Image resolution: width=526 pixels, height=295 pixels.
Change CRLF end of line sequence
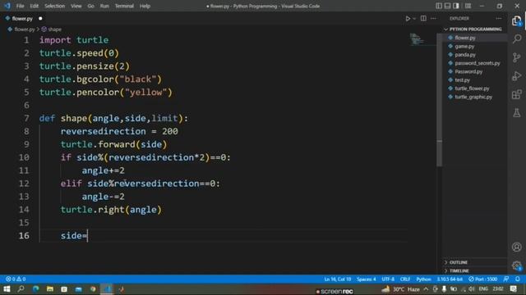tap(405, 279)
